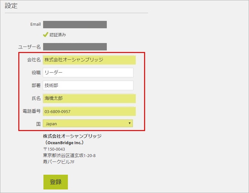Click the 国 label

coord(38,124)
